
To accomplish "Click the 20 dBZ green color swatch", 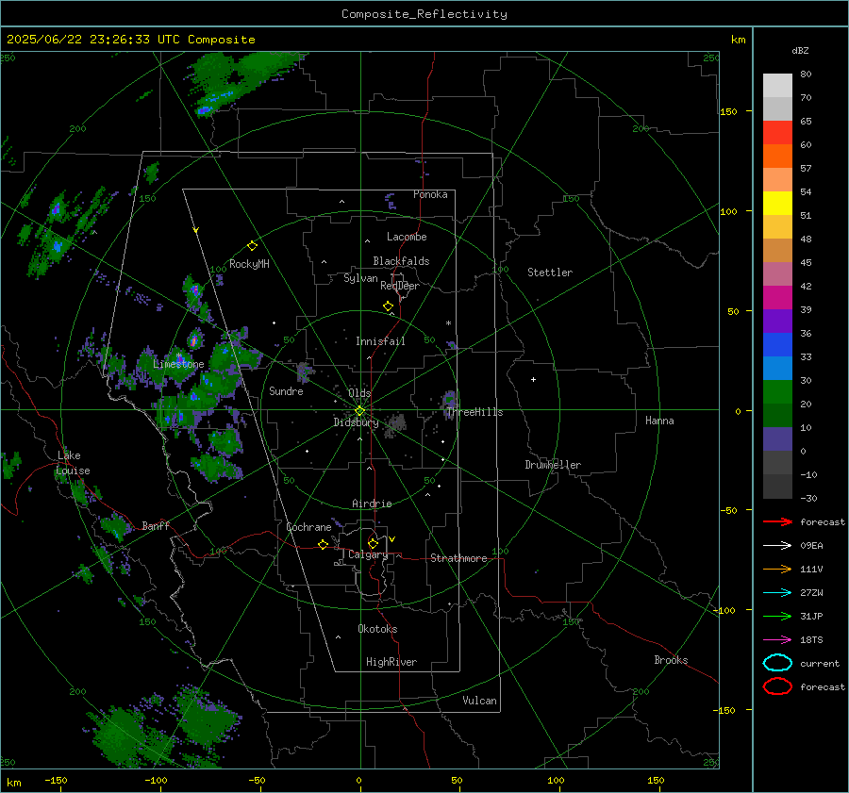I will (777, 392).
